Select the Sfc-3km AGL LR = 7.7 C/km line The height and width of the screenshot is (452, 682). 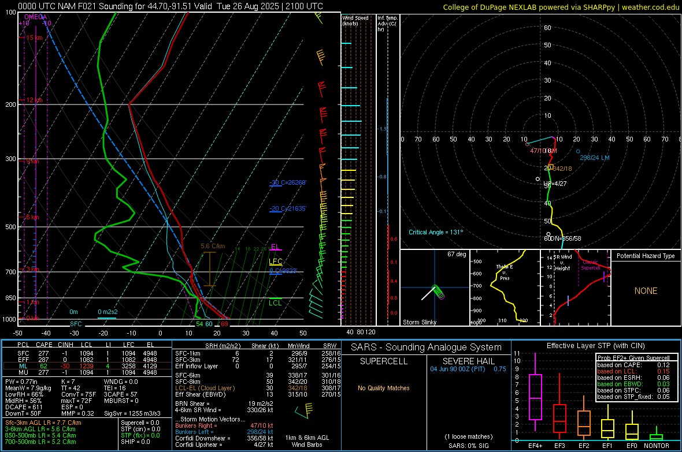coord(43,423)
